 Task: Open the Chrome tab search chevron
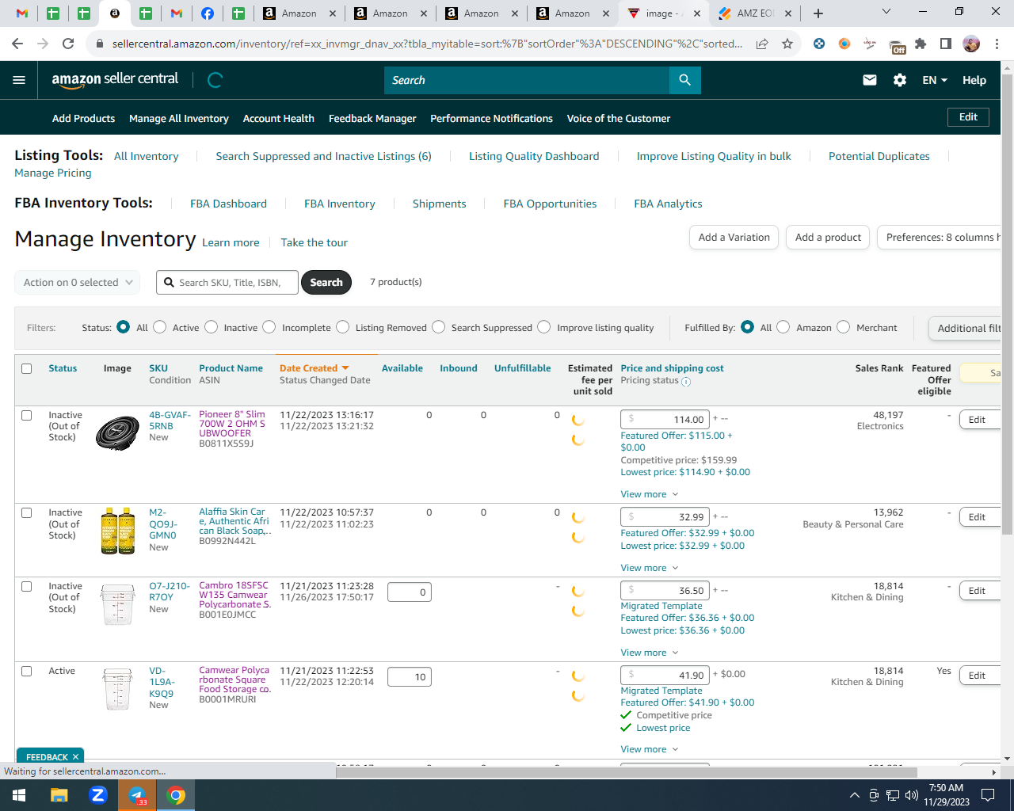[886, 12]
